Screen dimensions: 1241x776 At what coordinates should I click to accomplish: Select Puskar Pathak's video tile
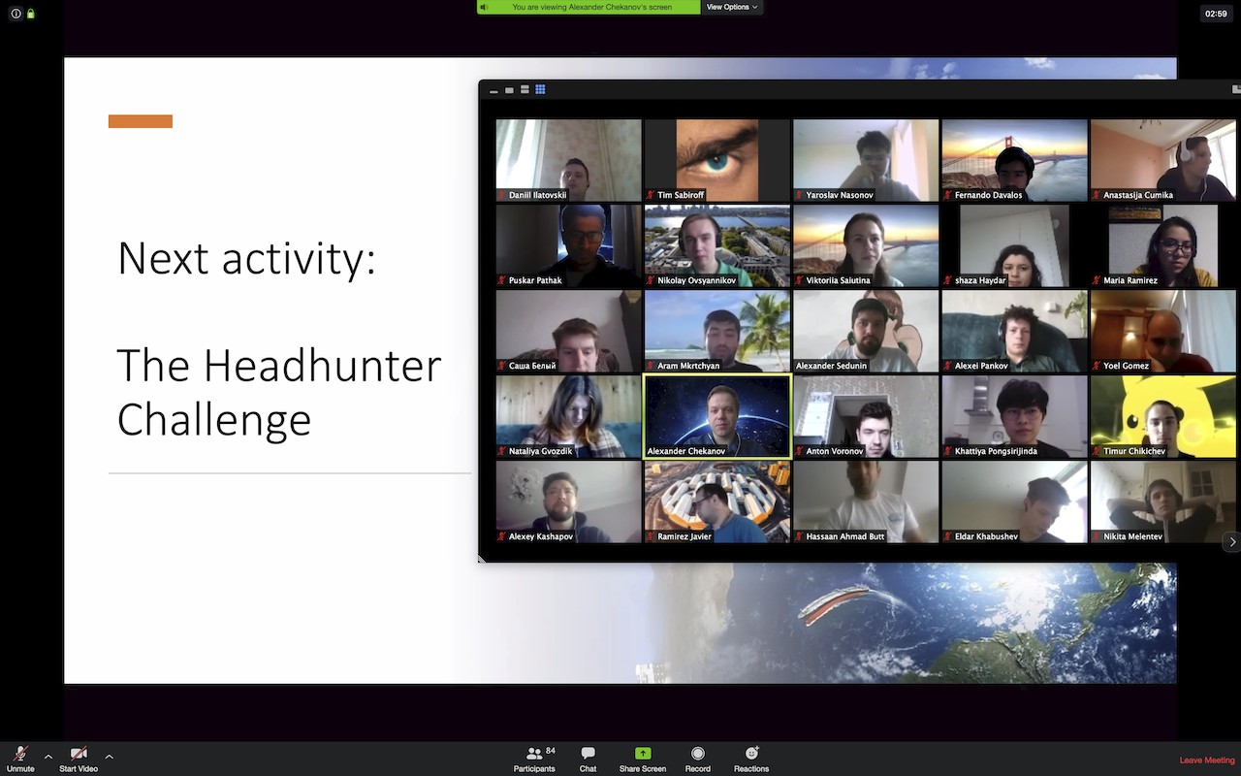(568, 245)
